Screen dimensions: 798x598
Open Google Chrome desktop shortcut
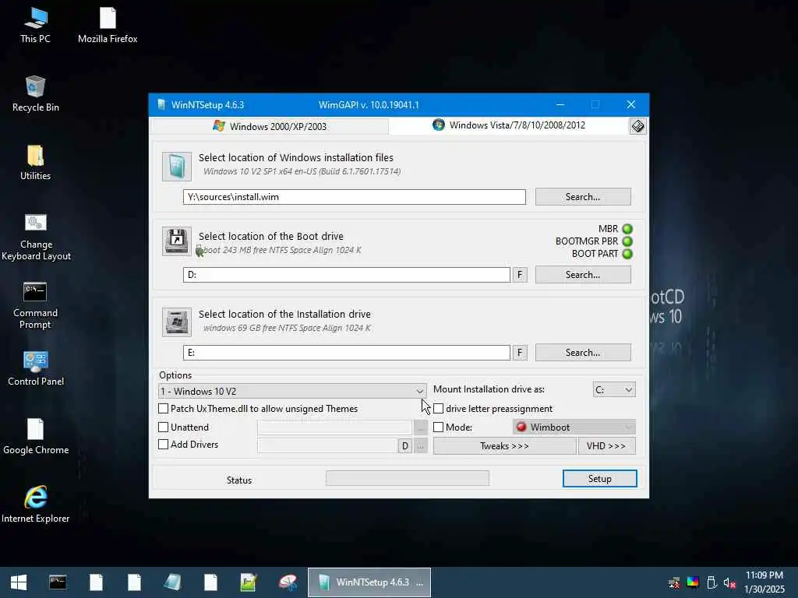(36, 436)
